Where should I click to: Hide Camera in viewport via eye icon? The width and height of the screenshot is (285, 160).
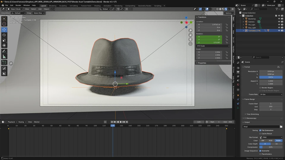pyautogui.click(x=279, y=22)
